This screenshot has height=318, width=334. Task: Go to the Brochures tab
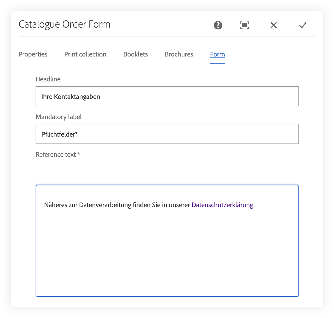coord(179,54)
